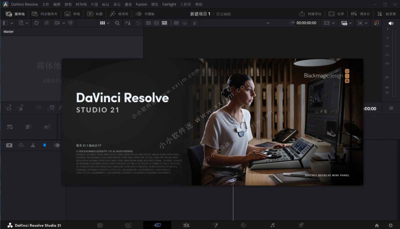Open the 文件 (File) menu

tap(45, 4)
